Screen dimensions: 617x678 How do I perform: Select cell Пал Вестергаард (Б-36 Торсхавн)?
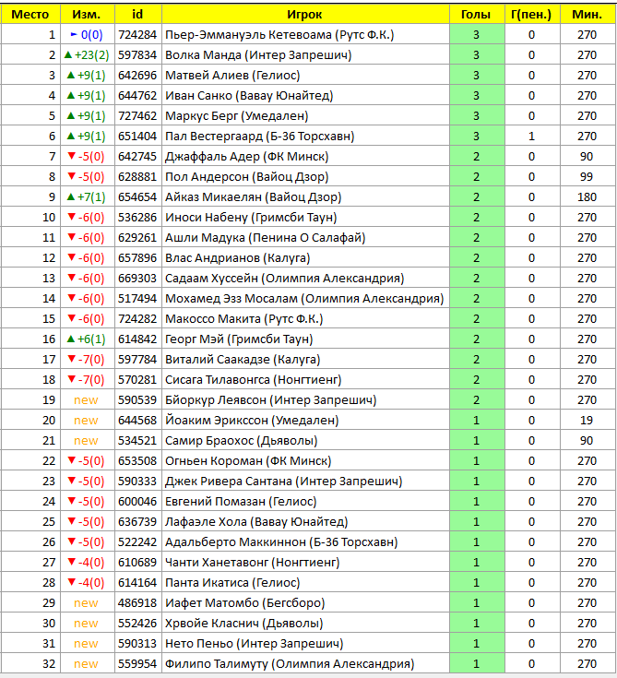pos(305,137)
